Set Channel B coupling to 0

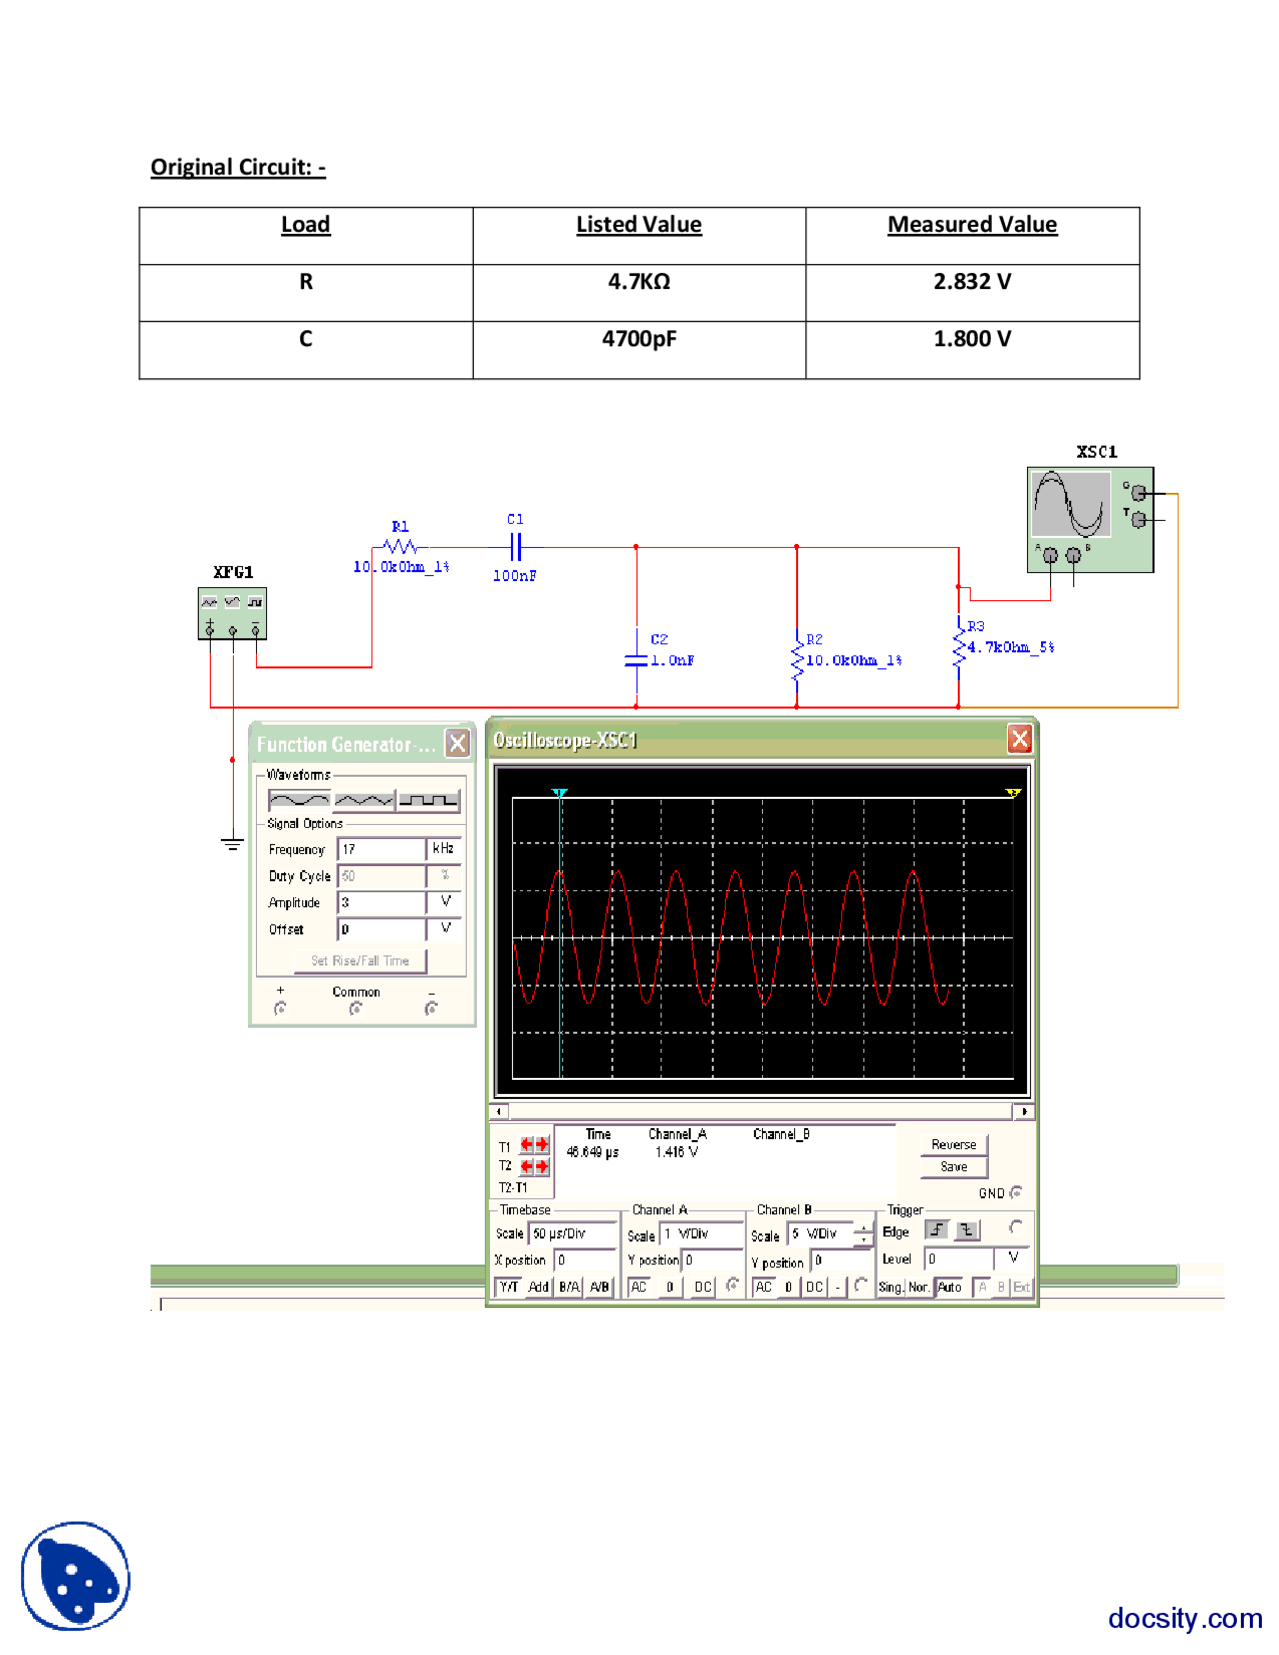click(x=788, y=1287)
